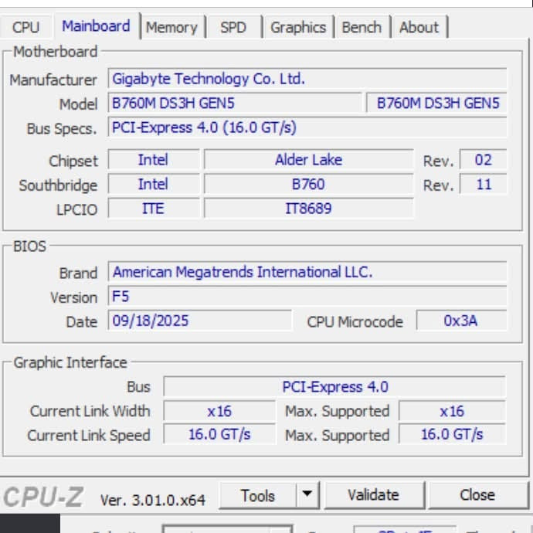Click the BIOS Version value F5
The width and height of the screenshot is (533, 533).
pos(307,296)
